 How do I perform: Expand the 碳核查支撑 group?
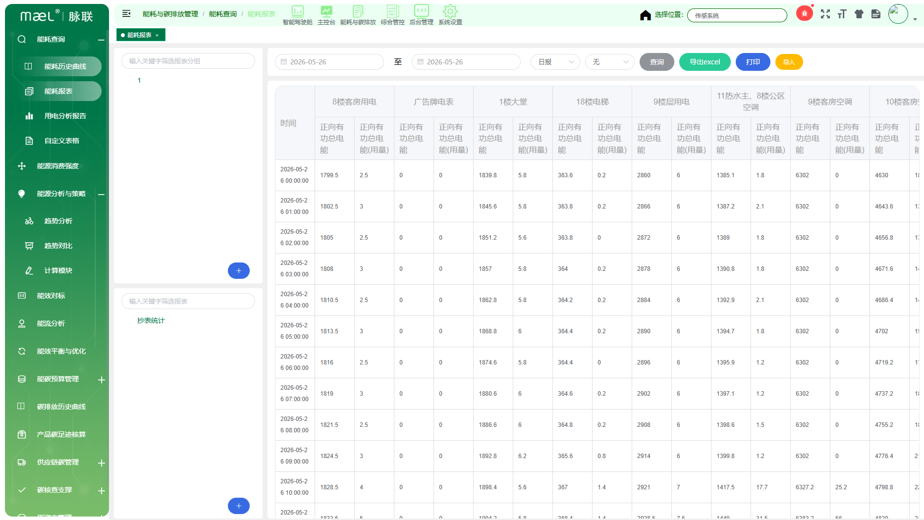point(101,490)
